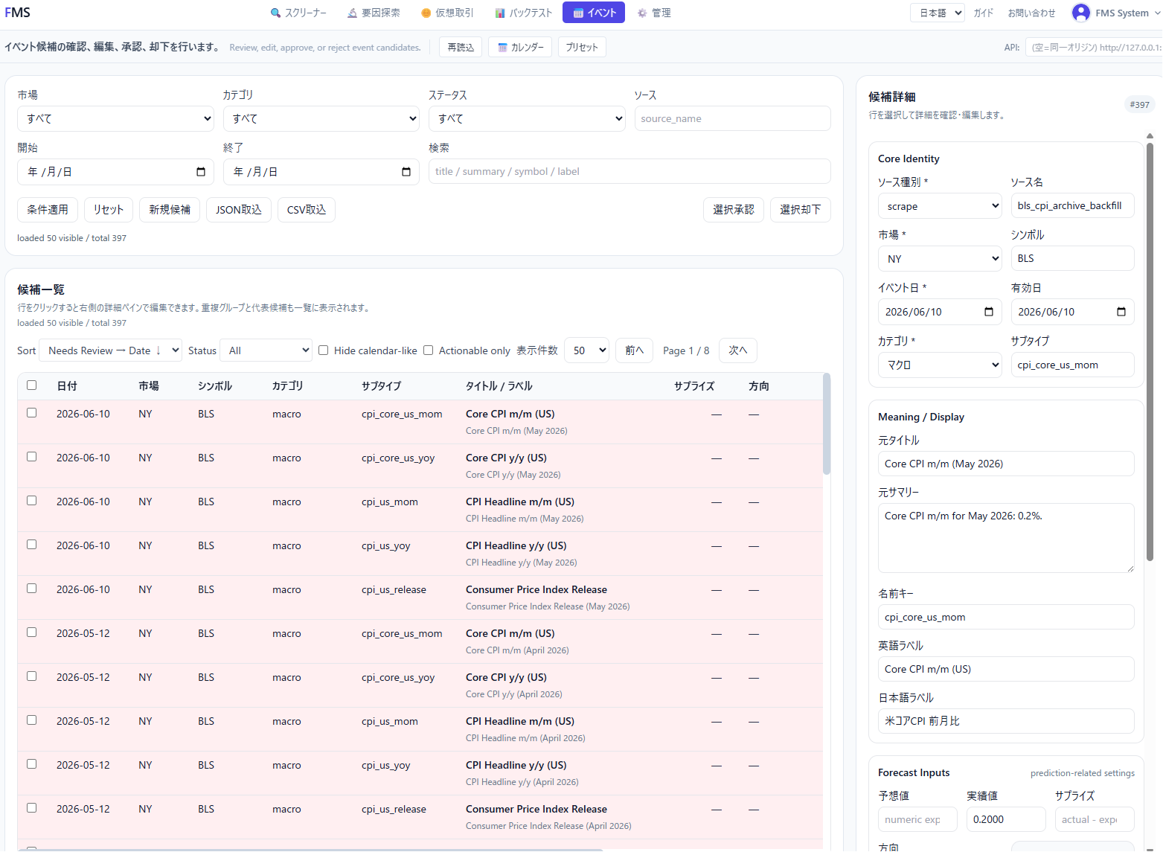Viewport: 1163px width, 852px height.
Task: Open the ガイド guide menu item
Action: [x=984, y=13]
